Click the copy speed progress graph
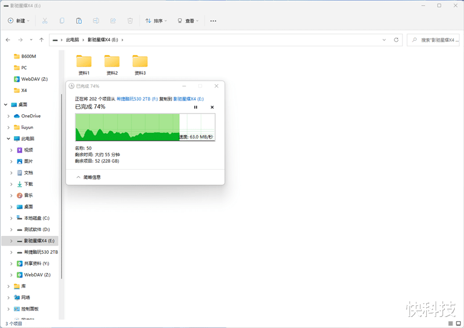This screenshot has height=328, width=464. 145,127
